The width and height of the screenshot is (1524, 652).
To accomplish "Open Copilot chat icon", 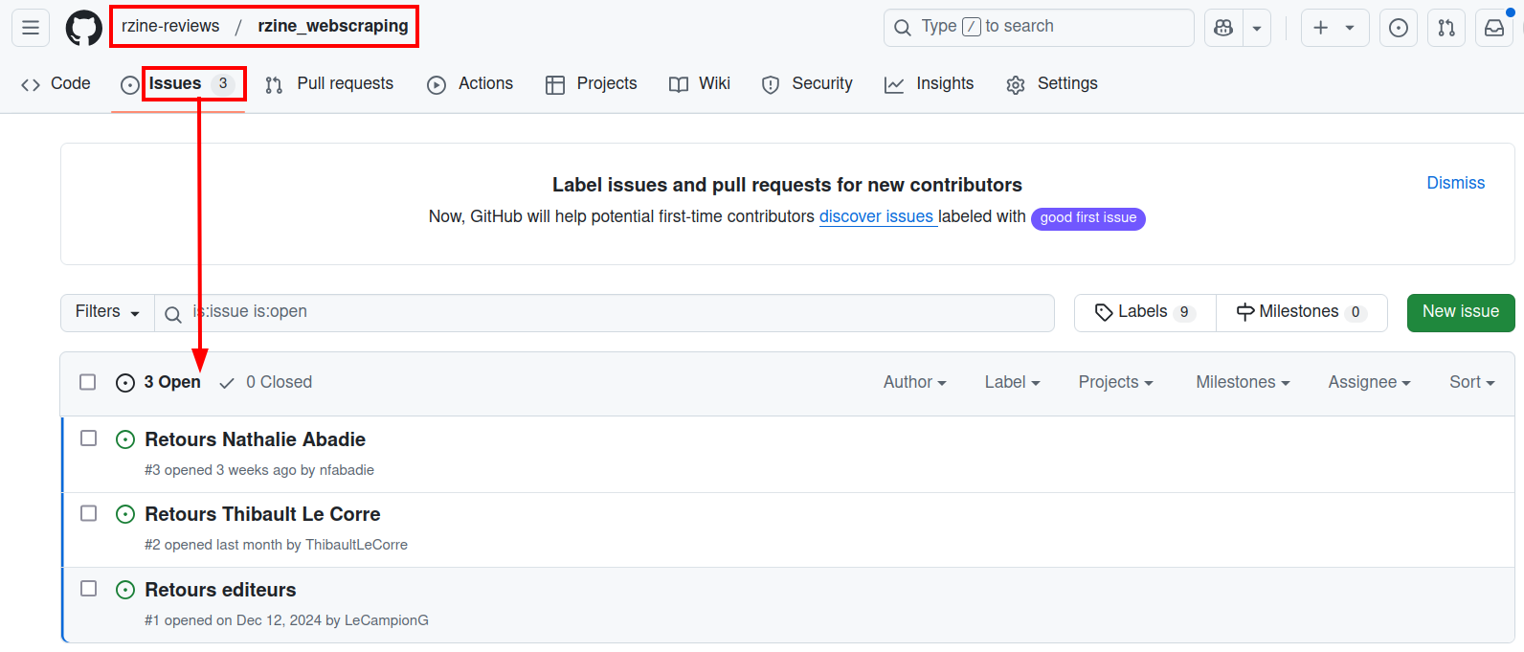I will tap(1223, 28).
